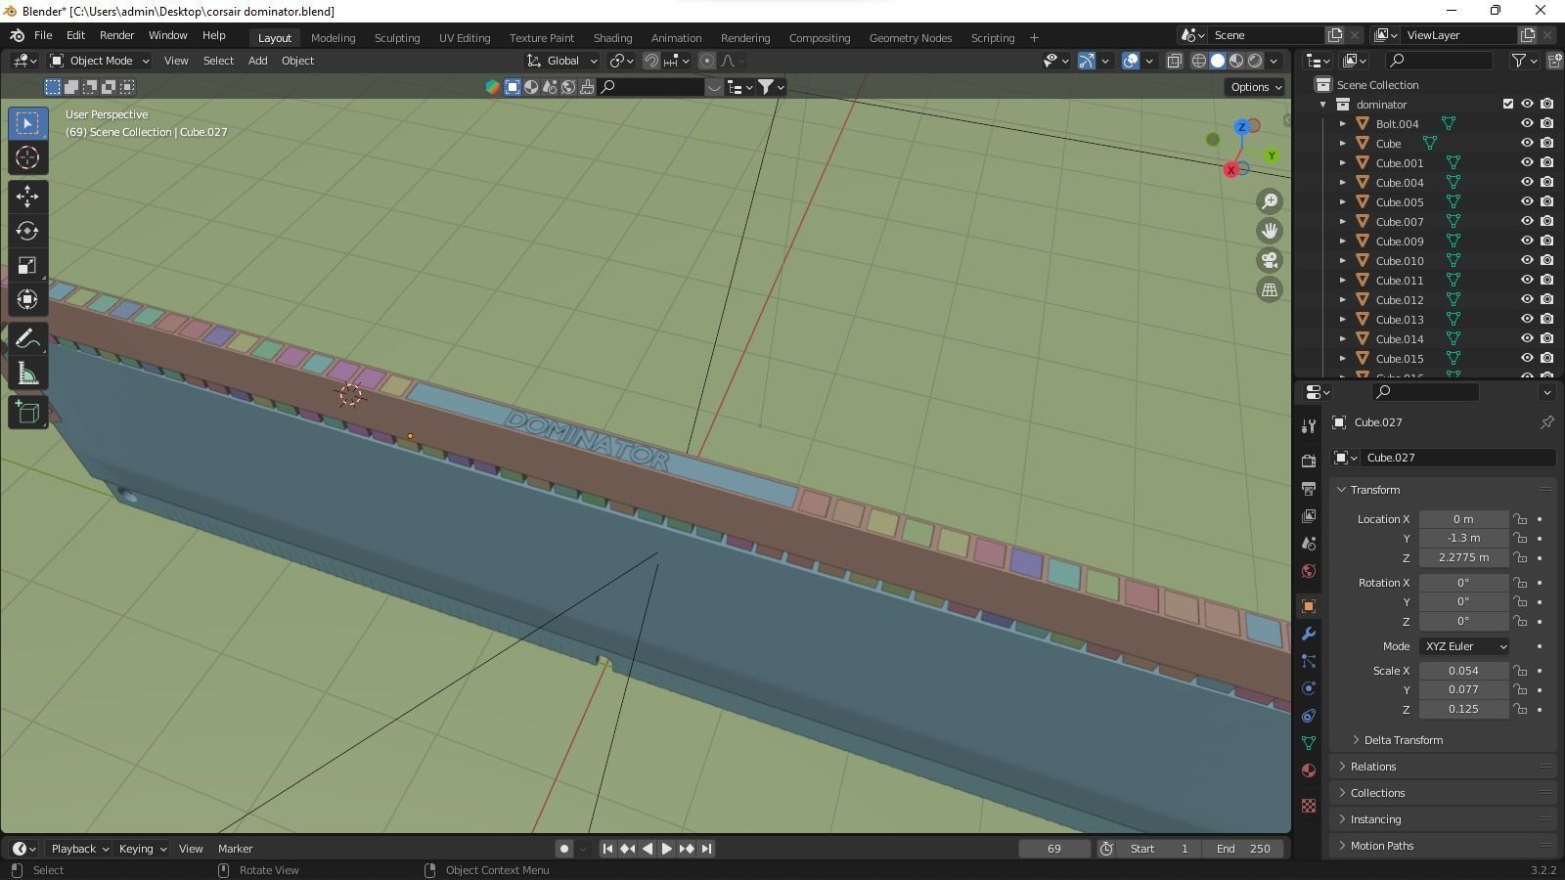Select the Add Cube tool
This screenshot has width=1565, height=880.
(27, 412)
